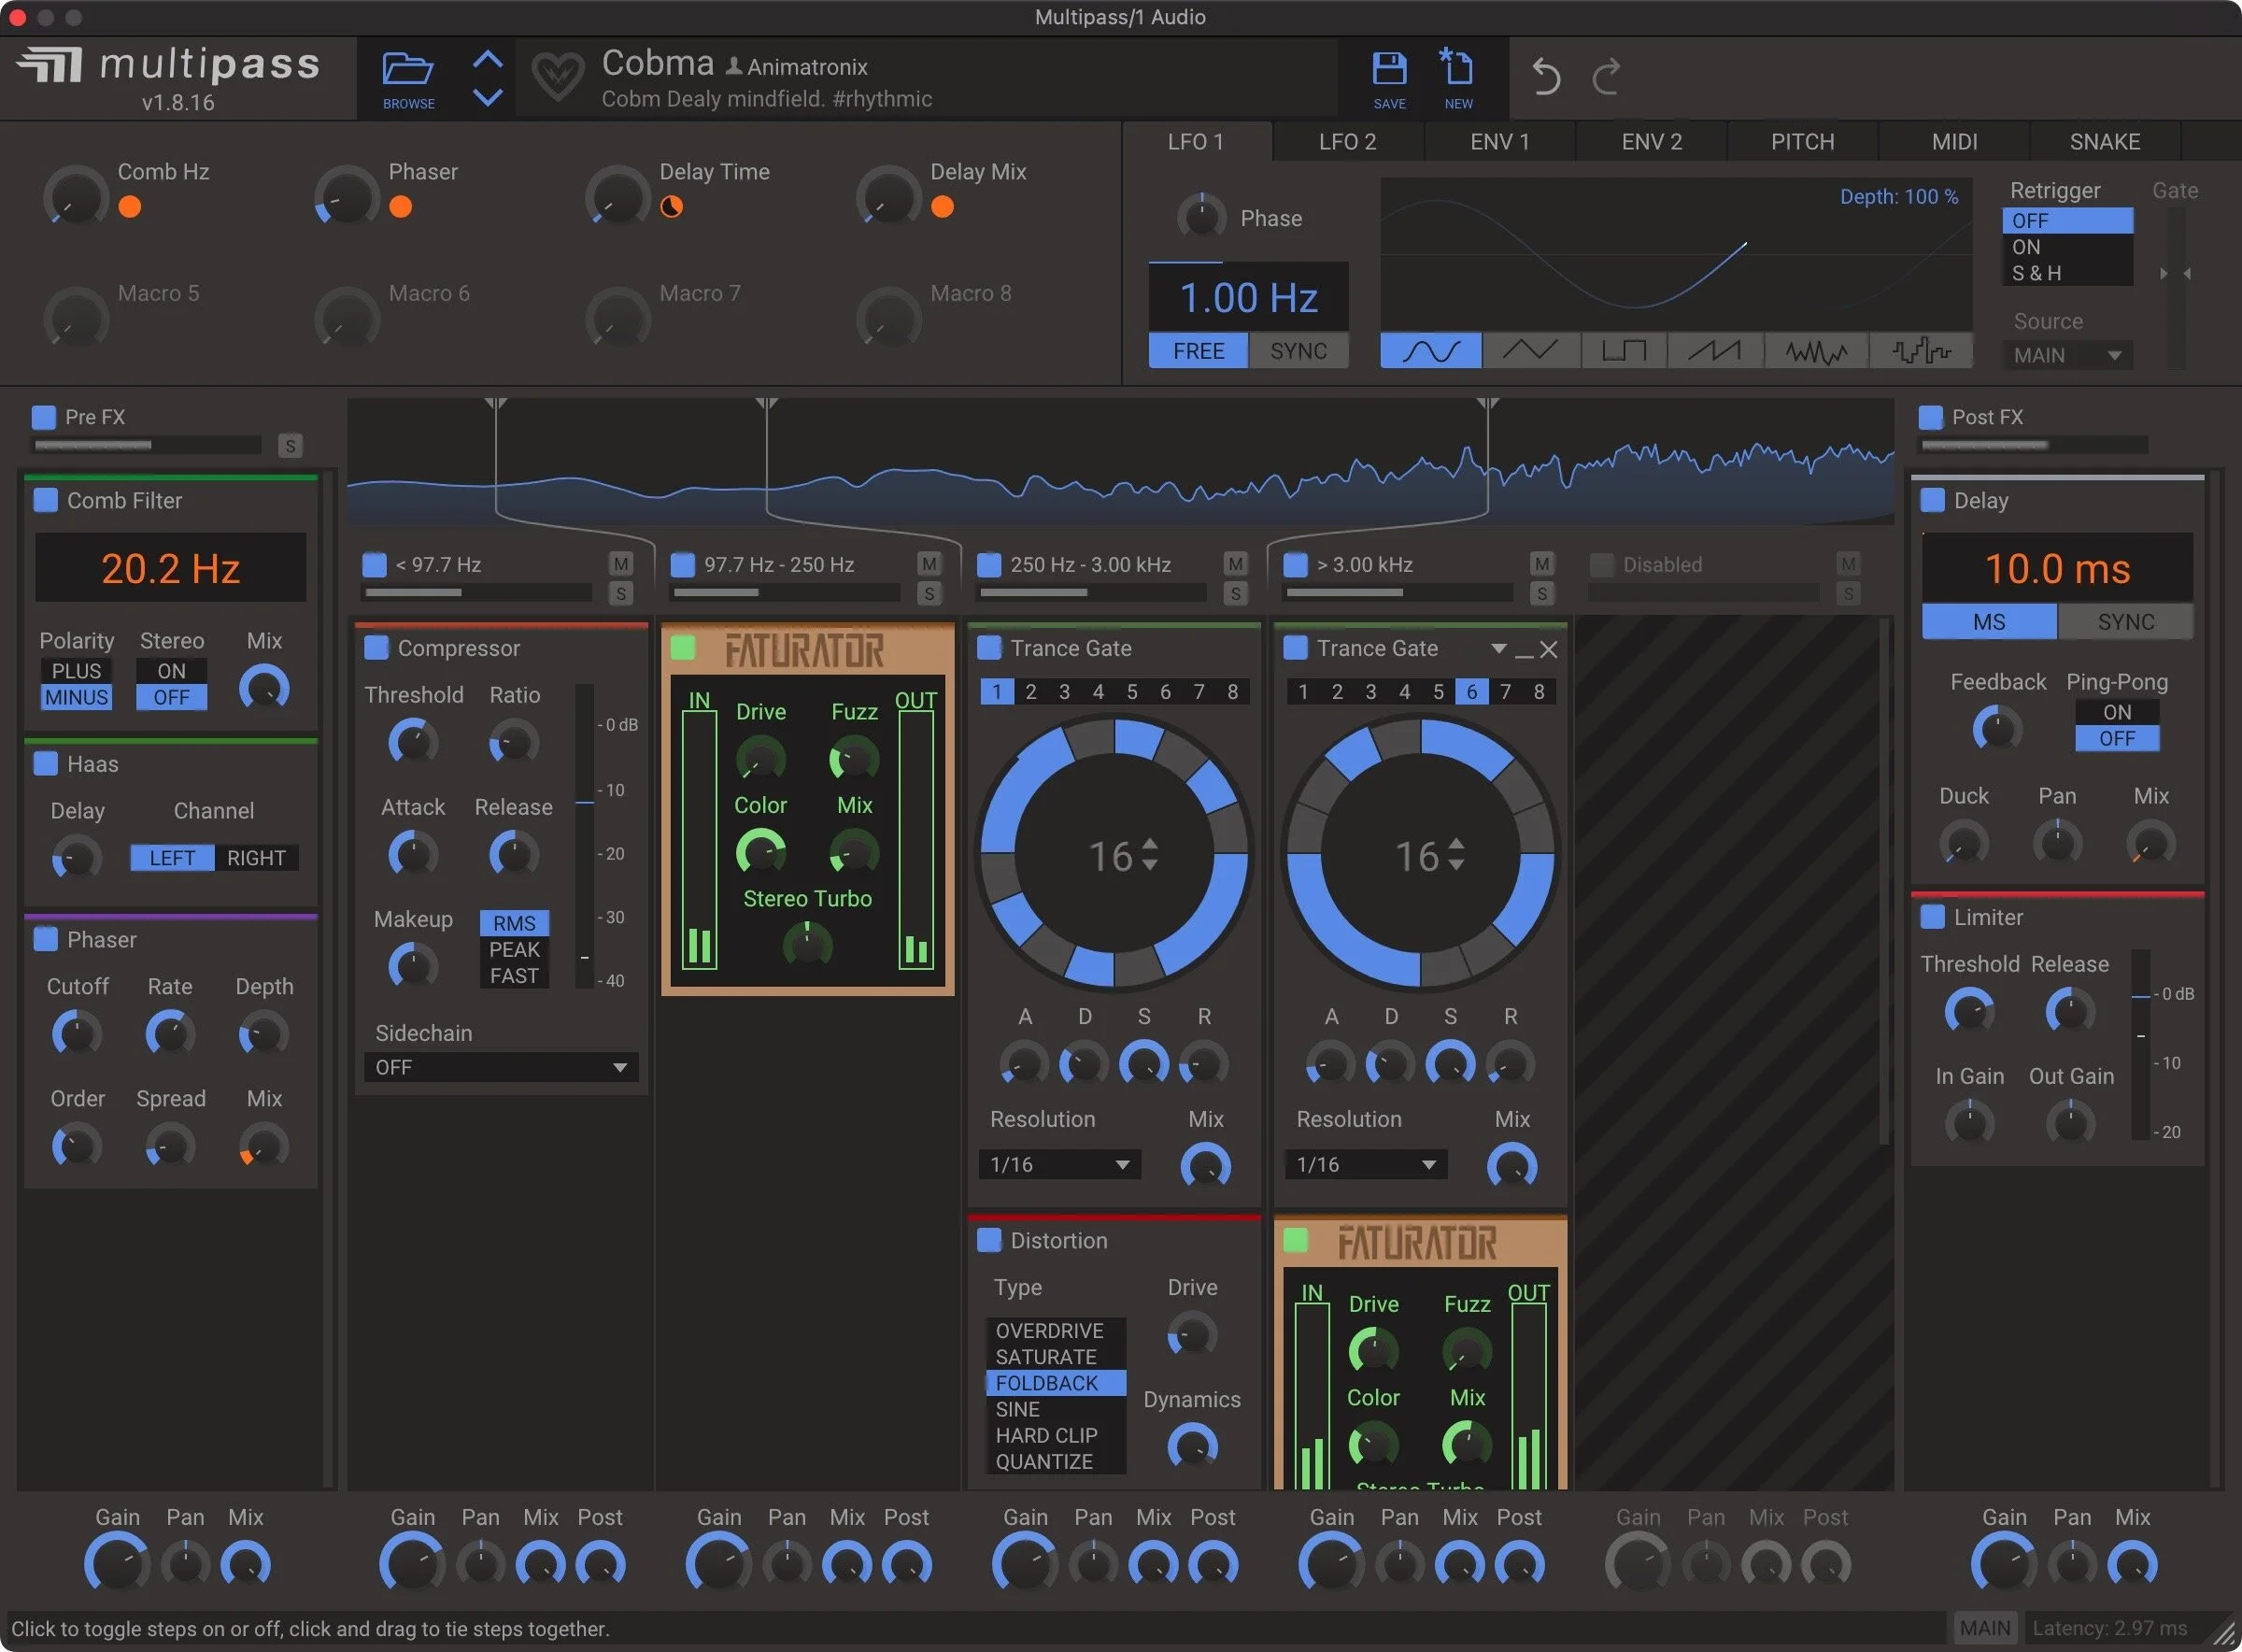The image size is (2242, 1652).
Task: Switch to the ENV 1 tab
Action: click(x=1499, y=142)
